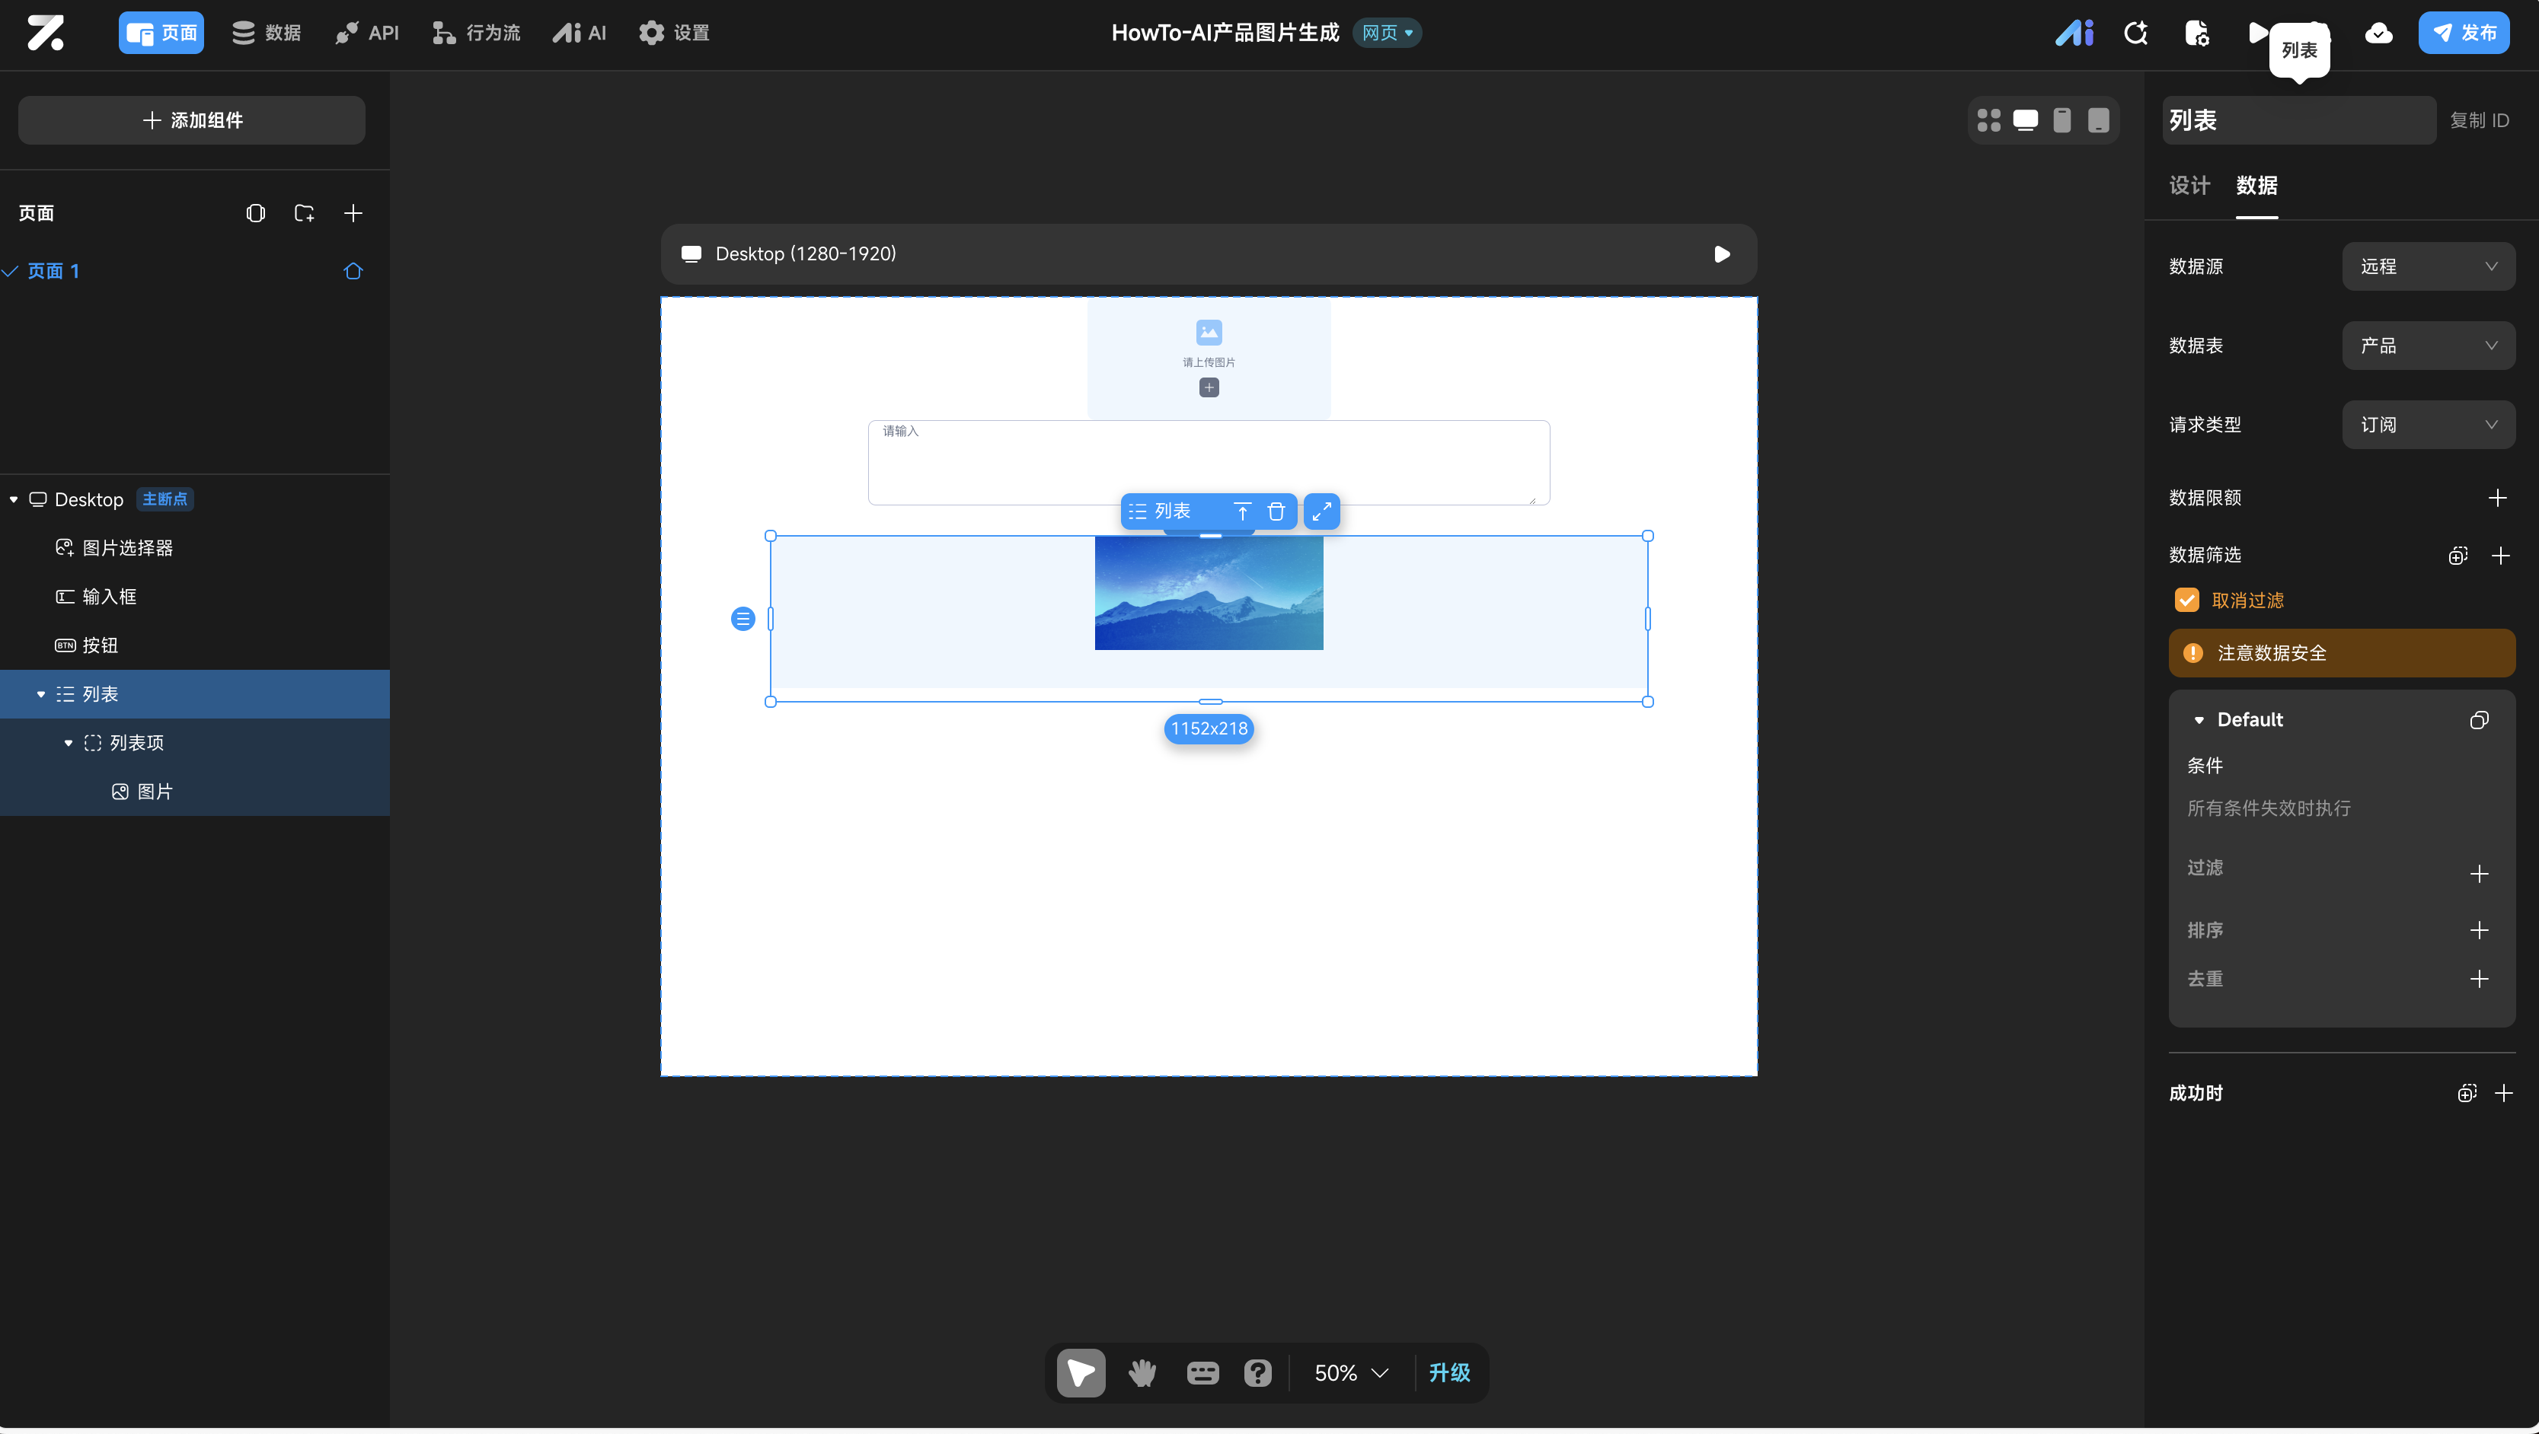This screenshot has height=1434, width=2539.
Task: Open the 请求类型 dropdown set to 订阅
Action: pos(2428,425)
